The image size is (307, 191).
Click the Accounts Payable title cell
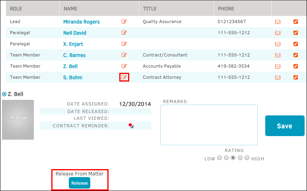click(x=162, y=66)
